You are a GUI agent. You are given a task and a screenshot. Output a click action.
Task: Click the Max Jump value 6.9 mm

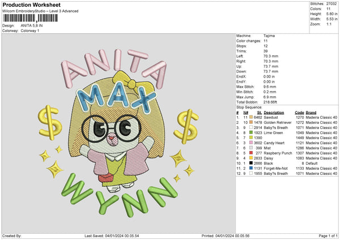click(270, 97)
